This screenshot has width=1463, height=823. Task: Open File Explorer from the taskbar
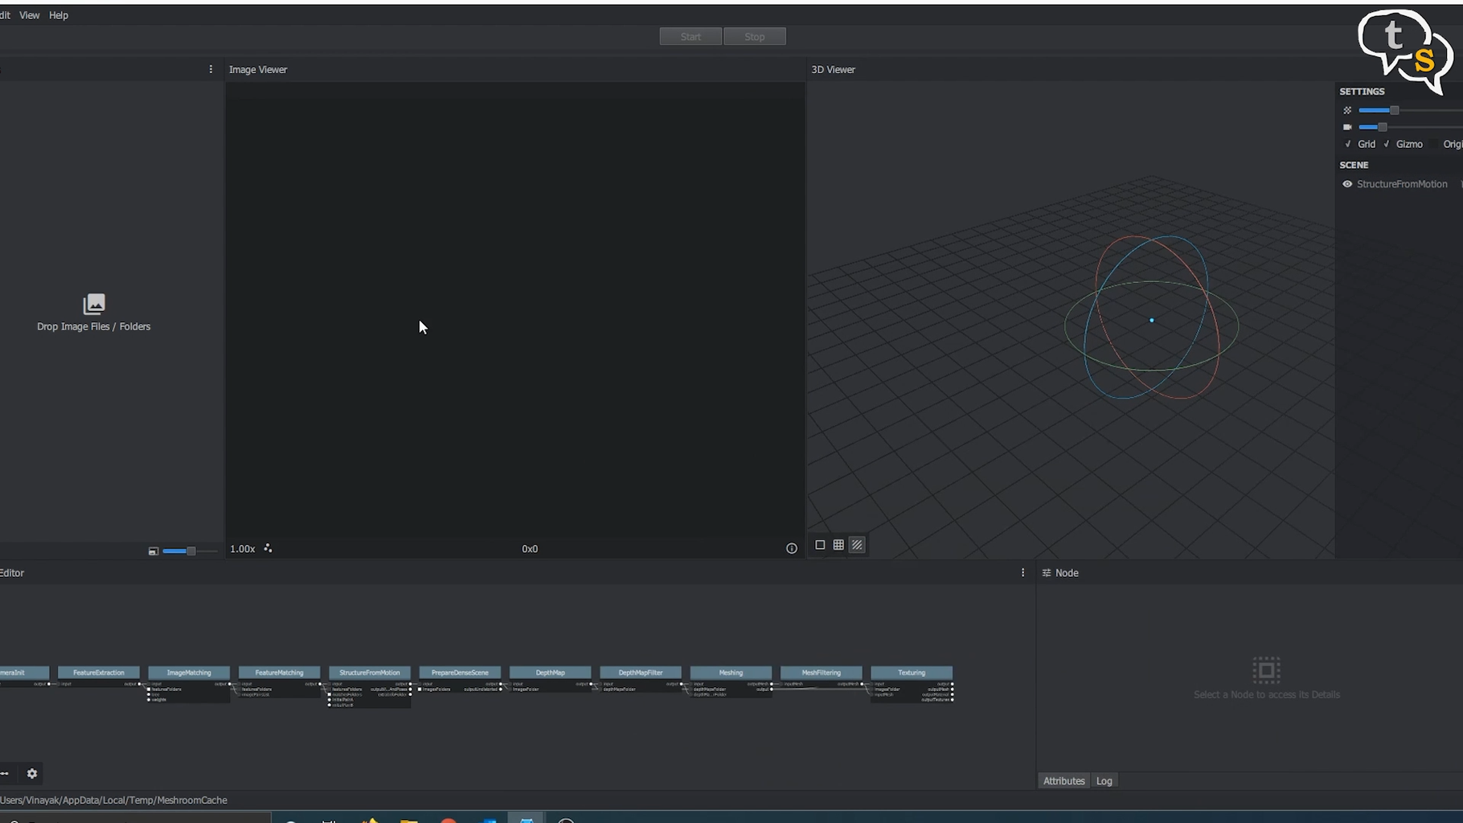point(408,820)
